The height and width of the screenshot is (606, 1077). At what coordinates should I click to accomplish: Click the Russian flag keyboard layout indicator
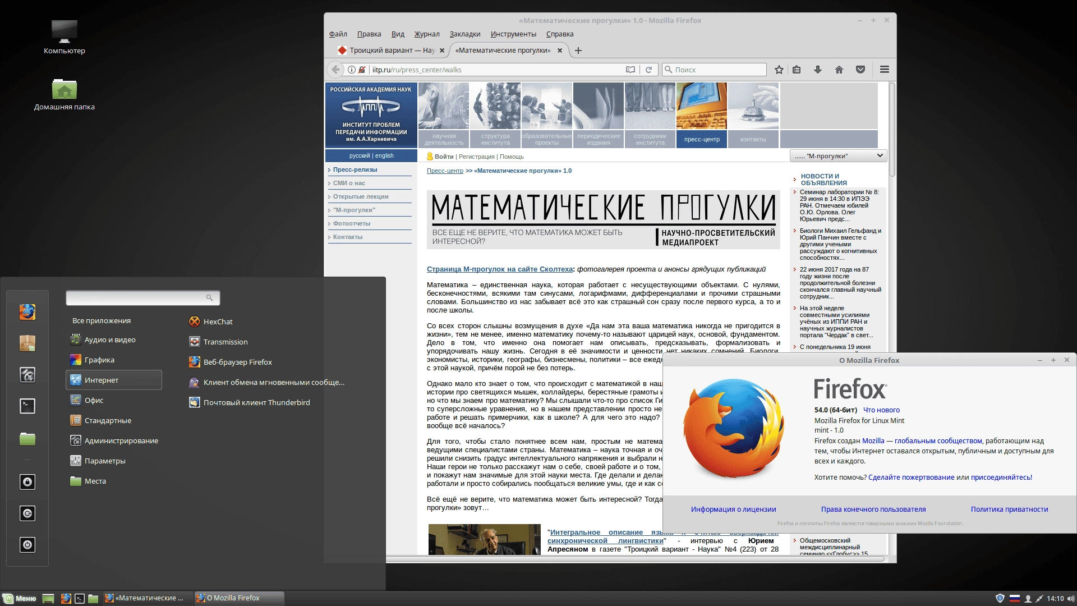coord(1014,599)
